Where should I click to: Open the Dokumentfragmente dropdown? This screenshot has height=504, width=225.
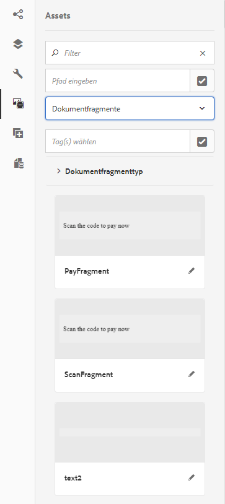(130, 108)
